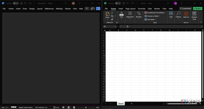Viewport: 204px width, 109px height.
Task: Click the Word zoom slider handle
Action: point(86,107)
